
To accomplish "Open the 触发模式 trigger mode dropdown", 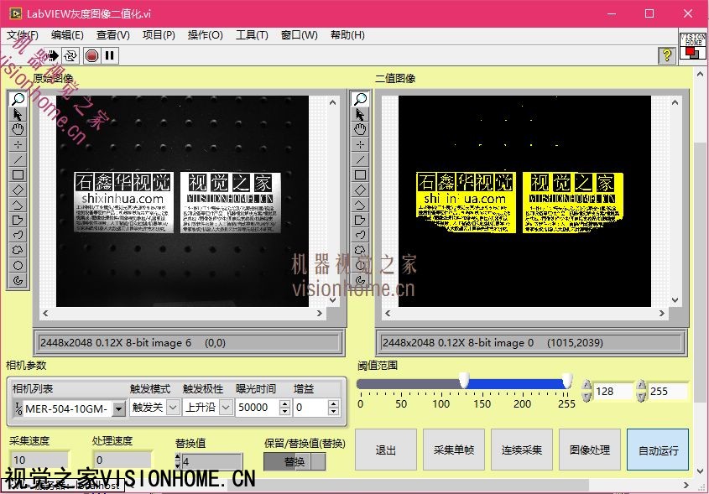I will point(173,408).
